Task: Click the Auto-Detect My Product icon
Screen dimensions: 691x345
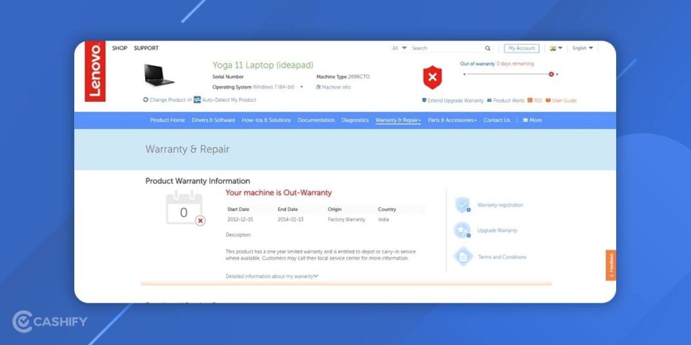Action: pos(197,100)
